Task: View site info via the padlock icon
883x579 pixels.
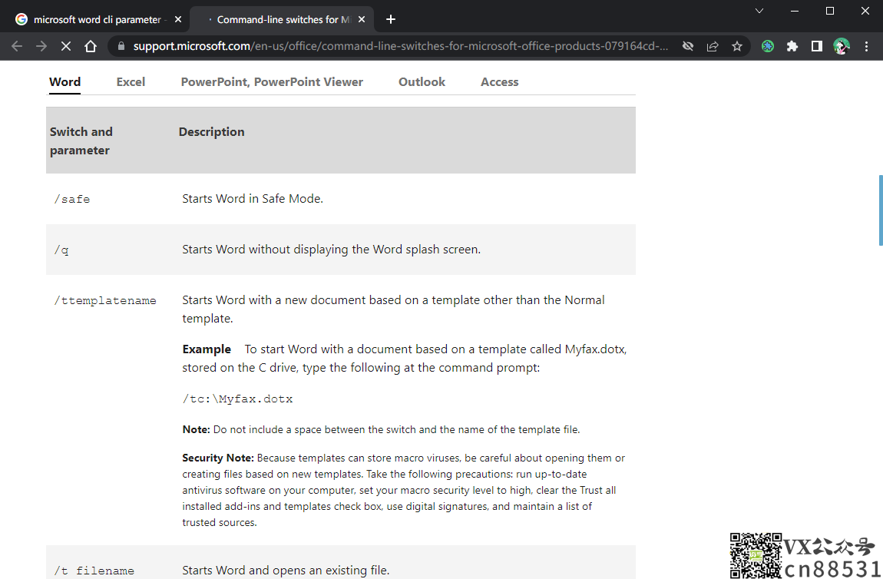Action: click(x=121, y=46)
